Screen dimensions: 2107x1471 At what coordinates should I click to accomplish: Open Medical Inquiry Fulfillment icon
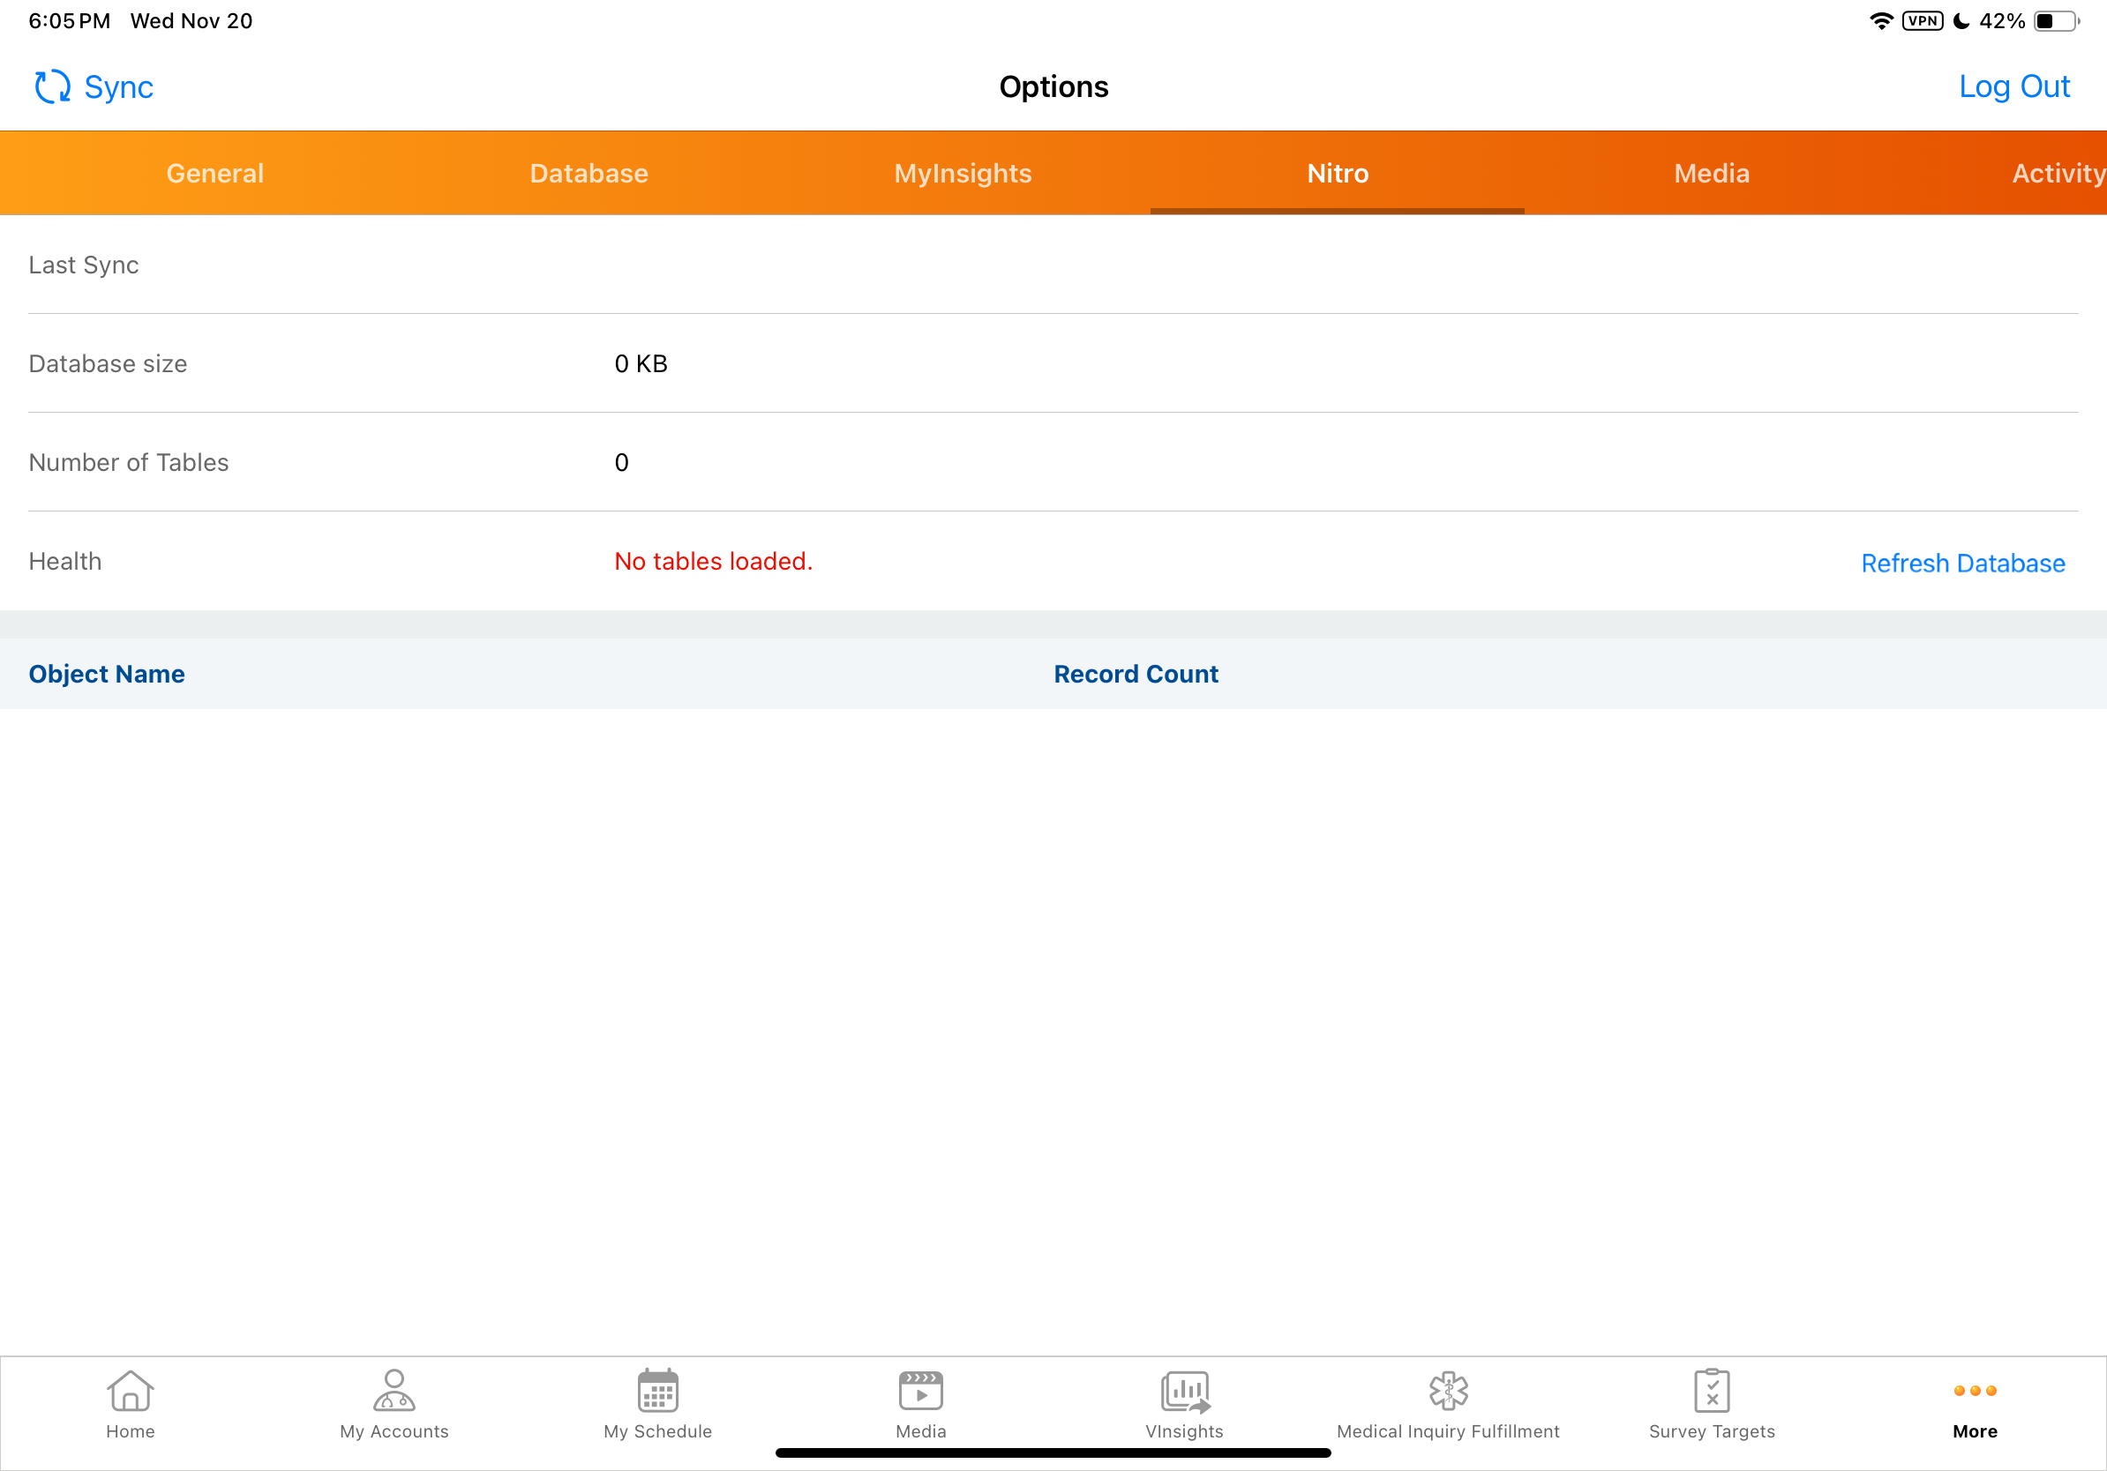click(x=1448, y=1392)
